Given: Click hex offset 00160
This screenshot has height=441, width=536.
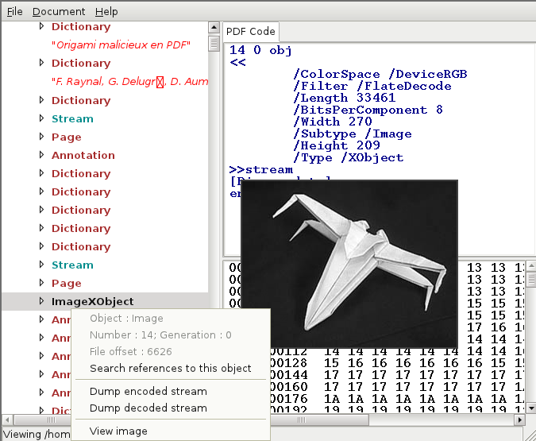Looking at the screenshot, I should click(x=289, y=387).
